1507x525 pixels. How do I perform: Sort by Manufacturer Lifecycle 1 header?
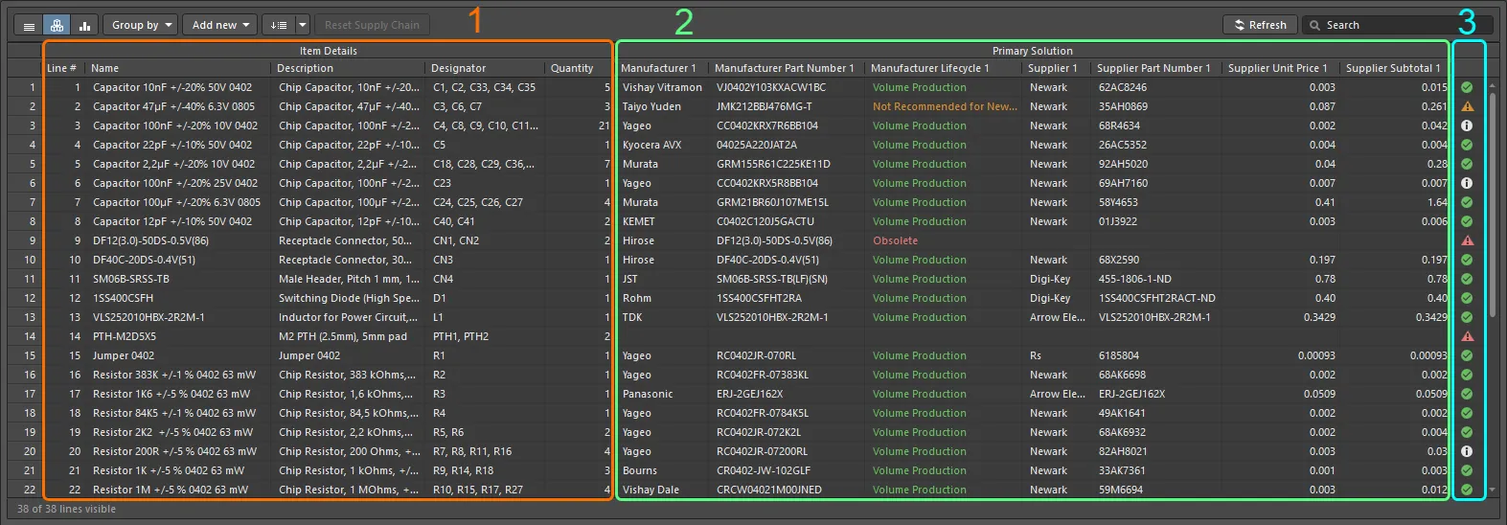click(945, 68)
